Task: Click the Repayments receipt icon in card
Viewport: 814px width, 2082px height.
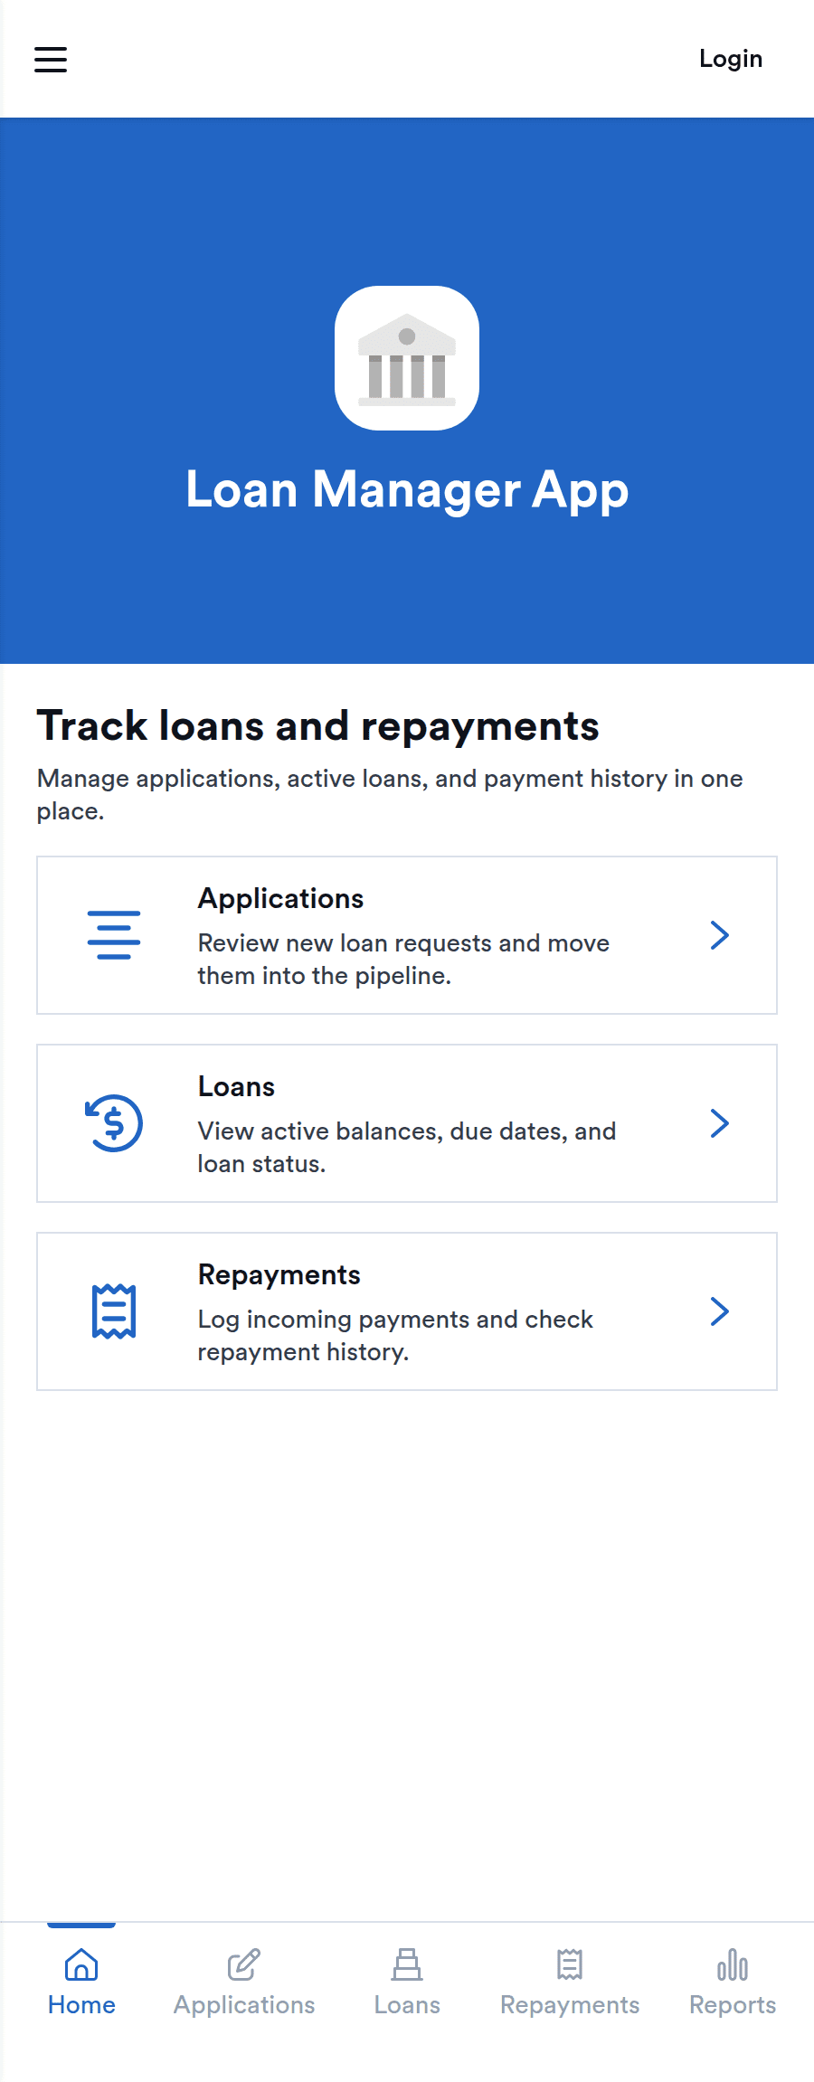Action: (114, 1311)
